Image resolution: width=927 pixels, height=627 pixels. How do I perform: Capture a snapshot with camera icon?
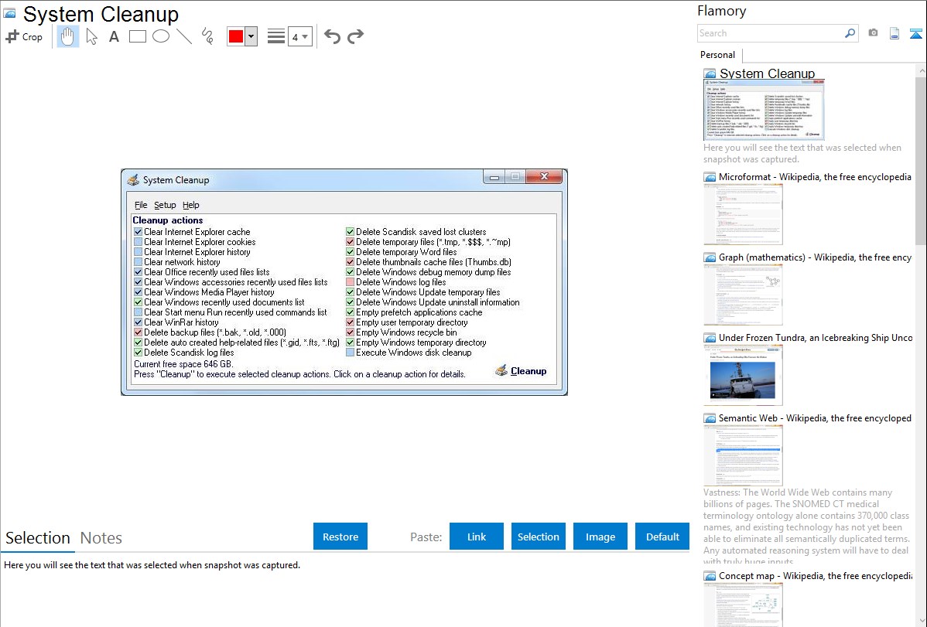point(873,33)
